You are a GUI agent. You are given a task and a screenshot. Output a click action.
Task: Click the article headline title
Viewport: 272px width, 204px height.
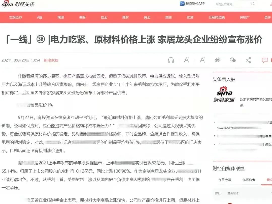pos(134,40)
